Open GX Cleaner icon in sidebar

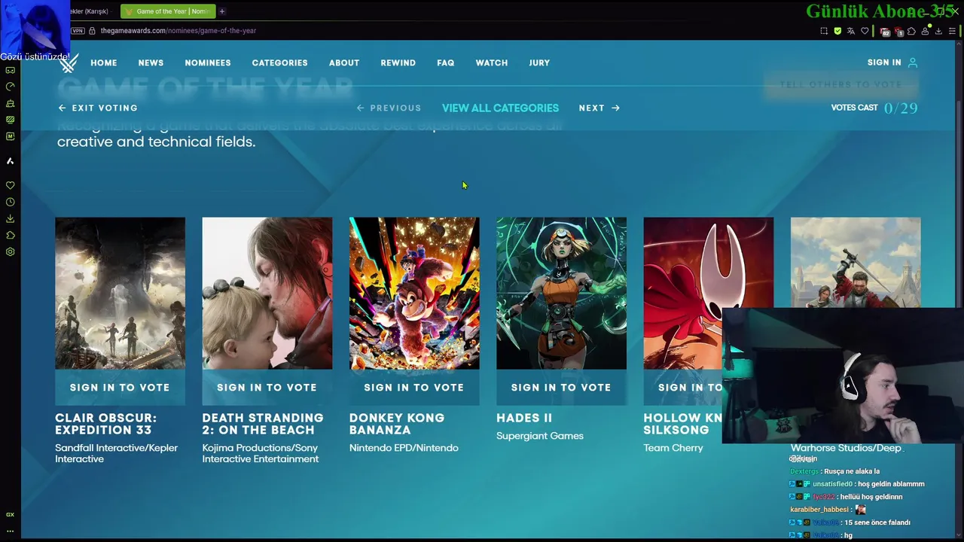click(10, 103)
